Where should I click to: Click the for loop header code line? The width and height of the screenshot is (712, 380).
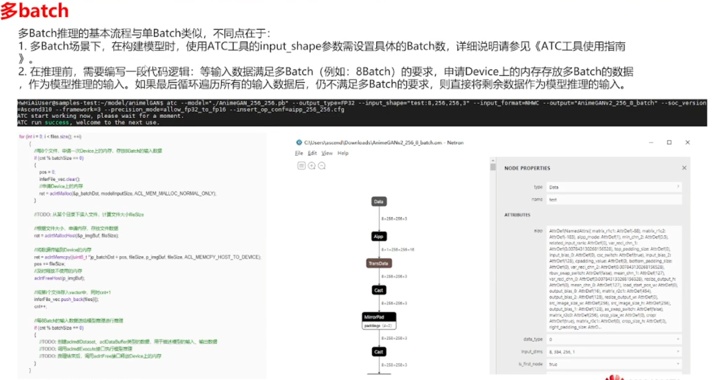50,137
